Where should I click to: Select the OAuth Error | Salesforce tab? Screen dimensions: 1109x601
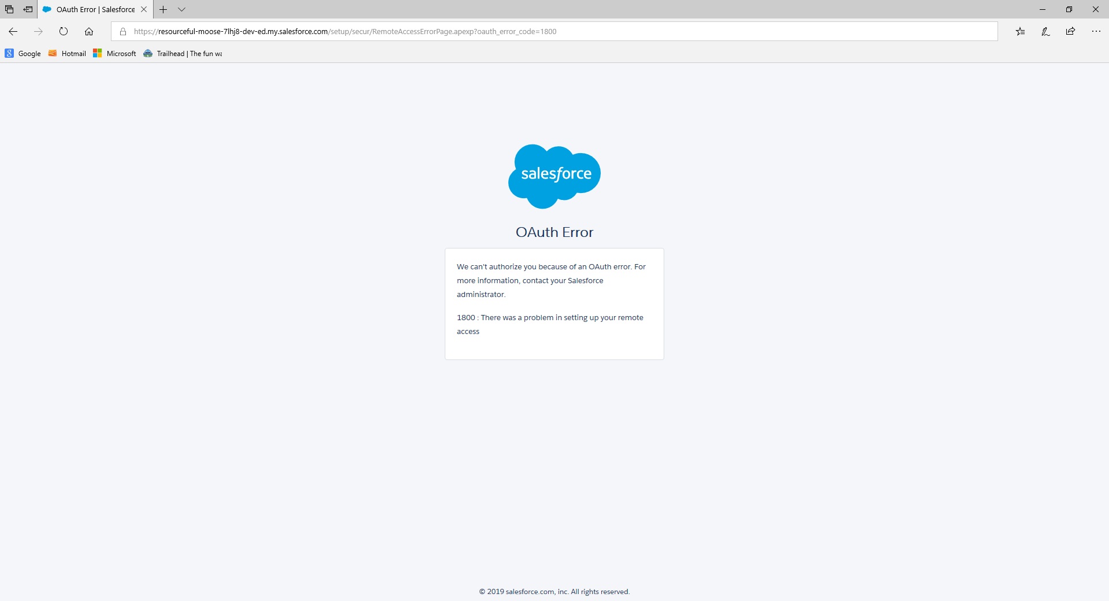(x=95, y=9)
